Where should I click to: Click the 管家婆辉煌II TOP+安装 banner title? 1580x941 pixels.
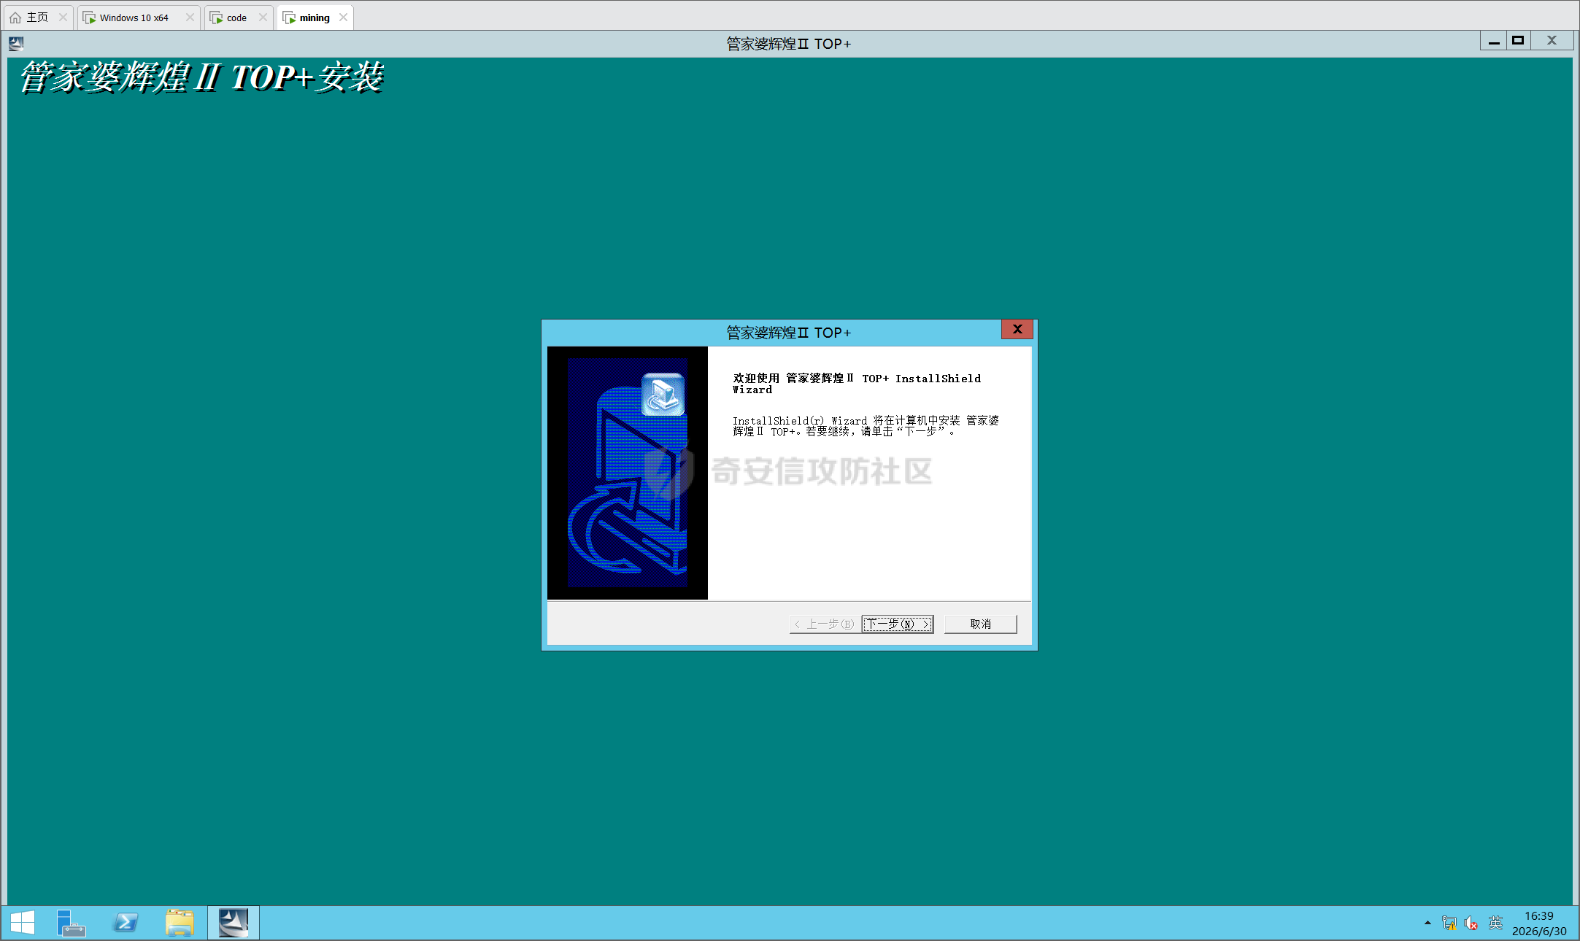[x=201, y=77]
